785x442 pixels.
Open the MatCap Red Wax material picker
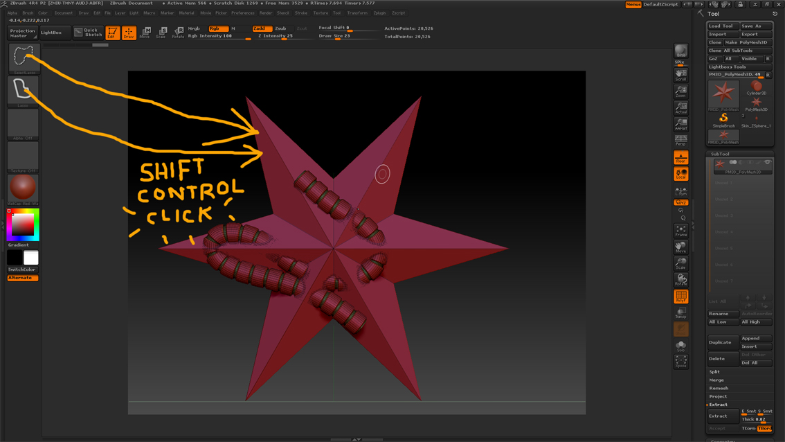point(23,189)
